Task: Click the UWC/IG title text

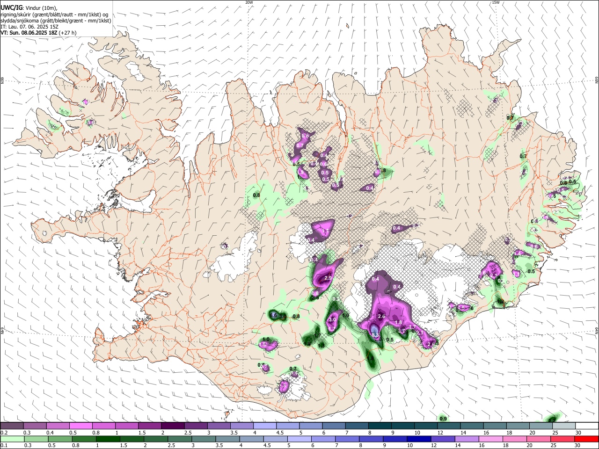Action: coord(11,8)
